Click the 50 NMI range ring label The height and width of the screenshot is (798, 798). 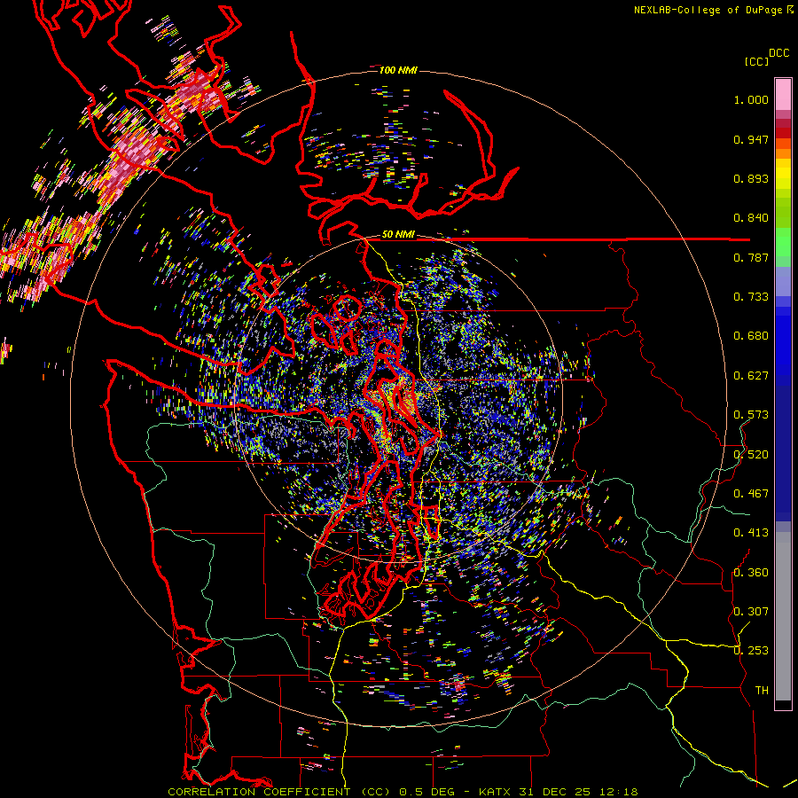pyautogui.click(x=398, y=235)
